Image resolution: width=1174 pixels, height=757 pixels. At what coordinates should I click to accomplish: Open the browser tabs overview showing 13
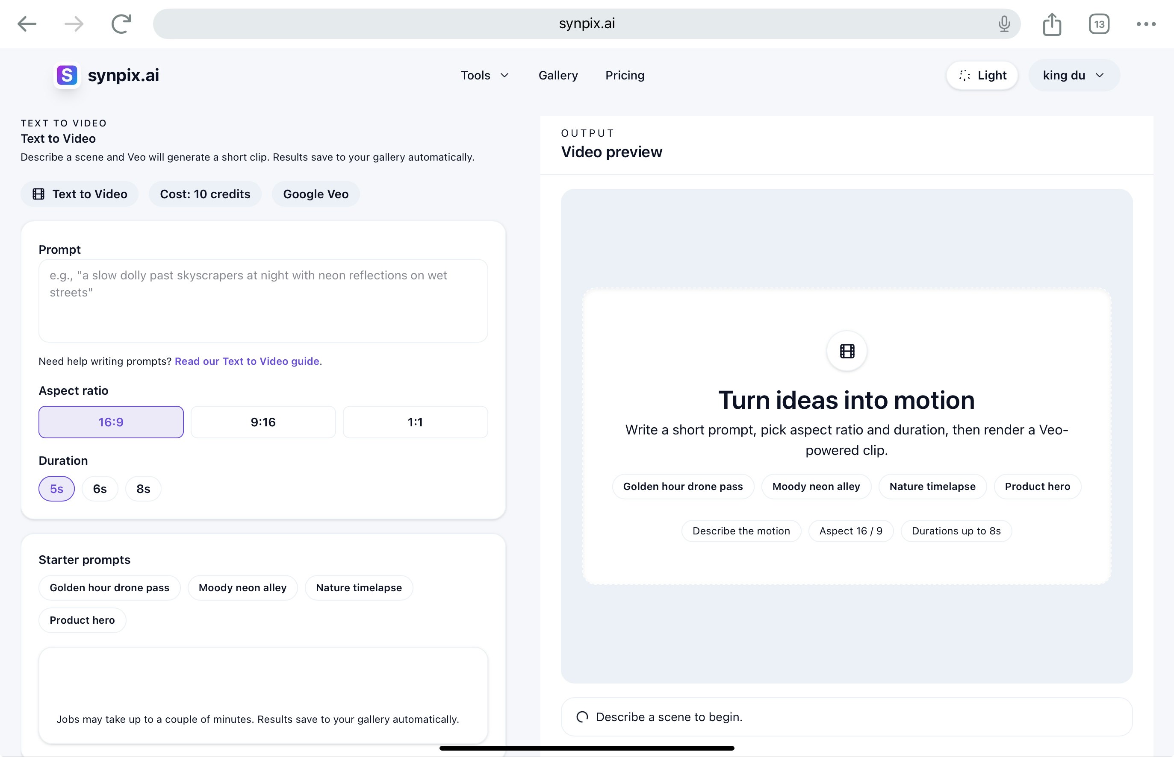(1099, 23)
